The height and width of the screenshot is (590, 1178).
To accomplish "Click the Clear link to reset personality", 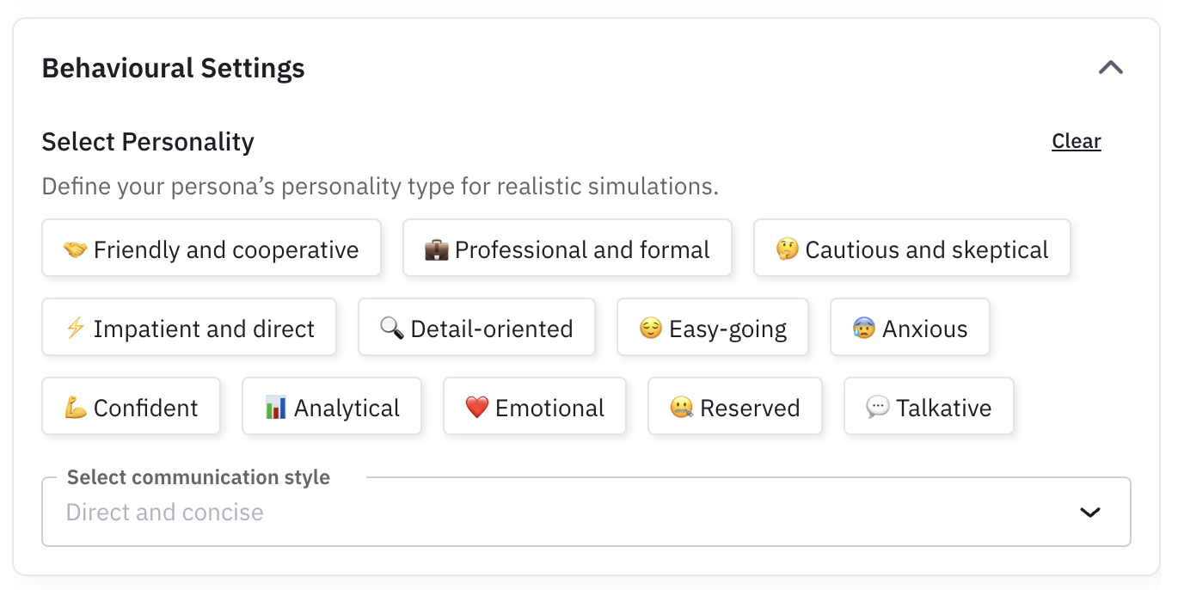I will 1076,141.
